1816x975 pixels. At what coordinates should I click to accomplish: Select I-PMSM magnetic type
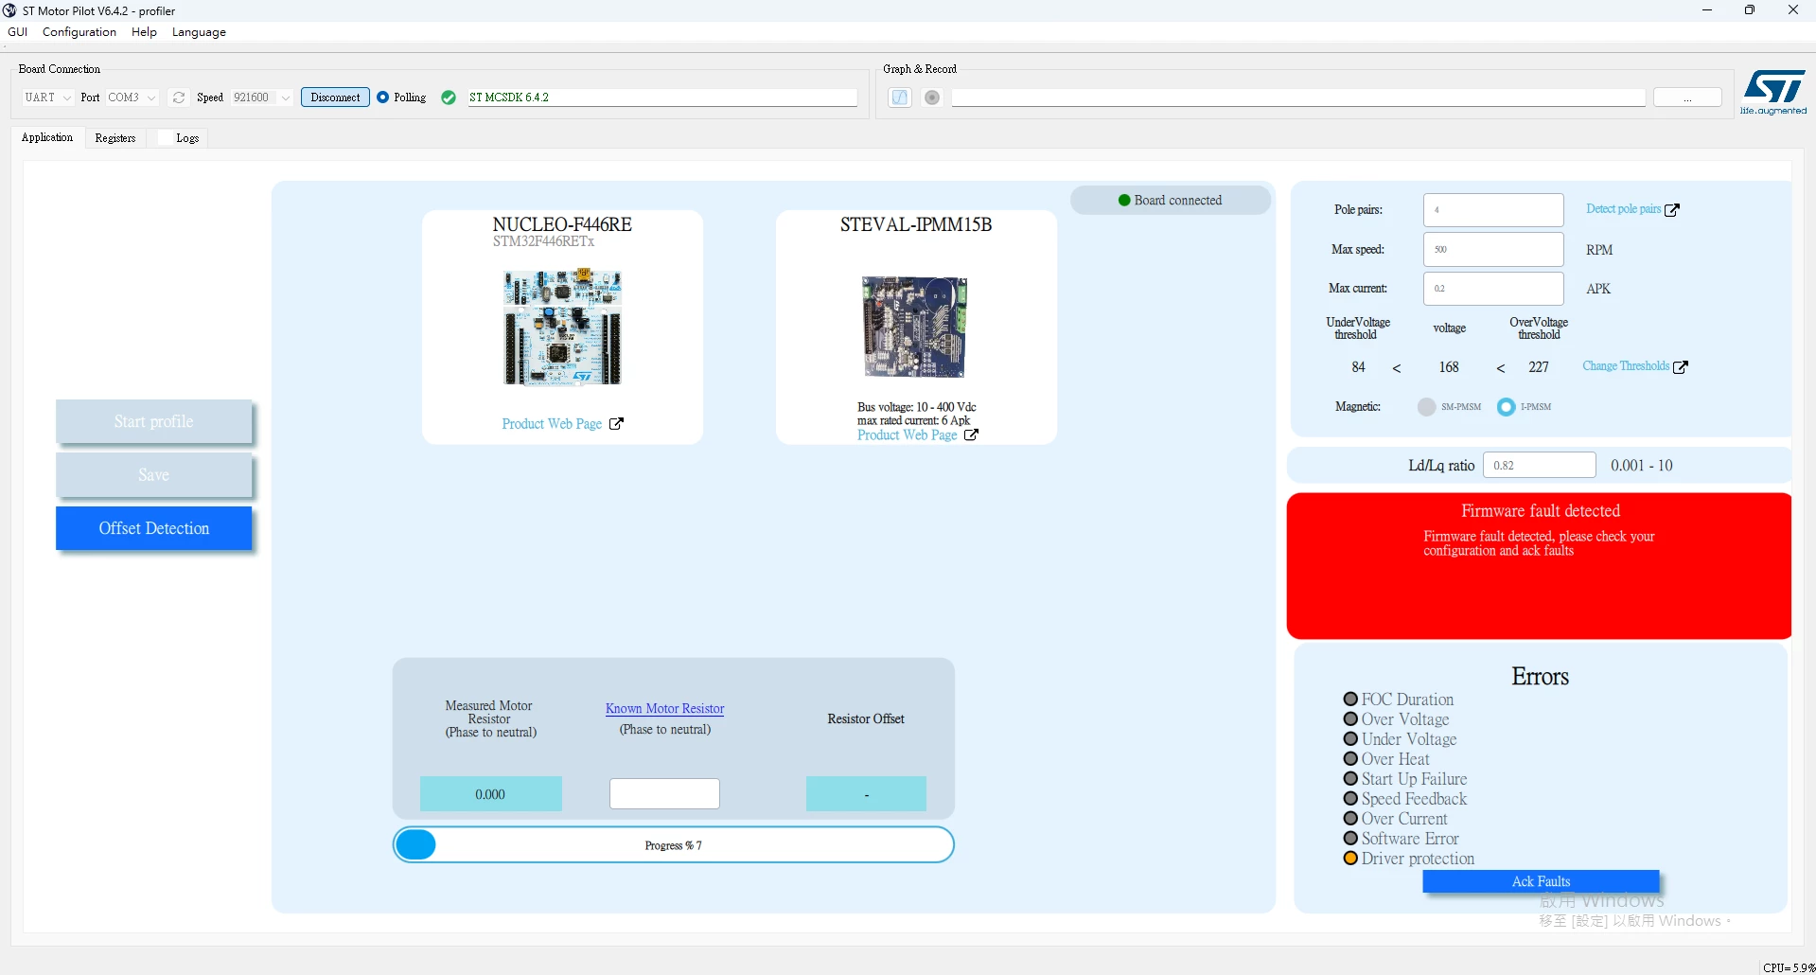tap(1506, 407)
